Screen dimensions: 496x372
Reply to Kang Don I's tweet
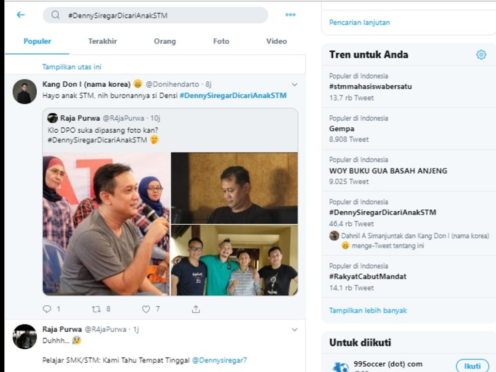click(47, 309)
